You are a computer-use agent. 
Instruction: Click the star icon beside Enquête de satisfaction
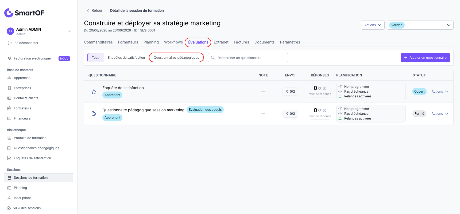click(94, 92)
